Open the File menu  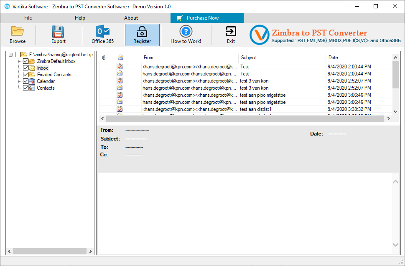point(28,18)
